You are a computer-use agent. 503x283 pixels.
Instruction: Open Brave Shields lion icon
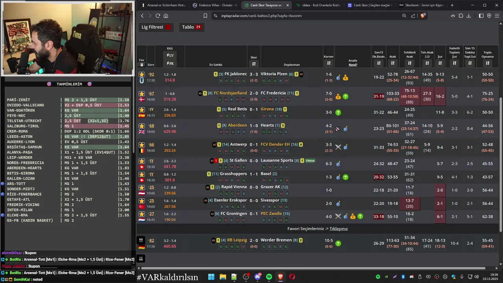click(x=423, y=16)
